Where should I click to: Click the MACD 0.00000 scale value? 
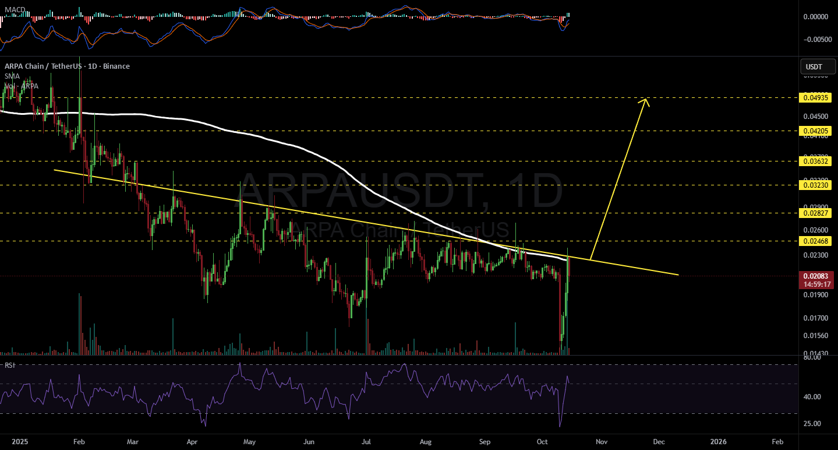(815, 17)
